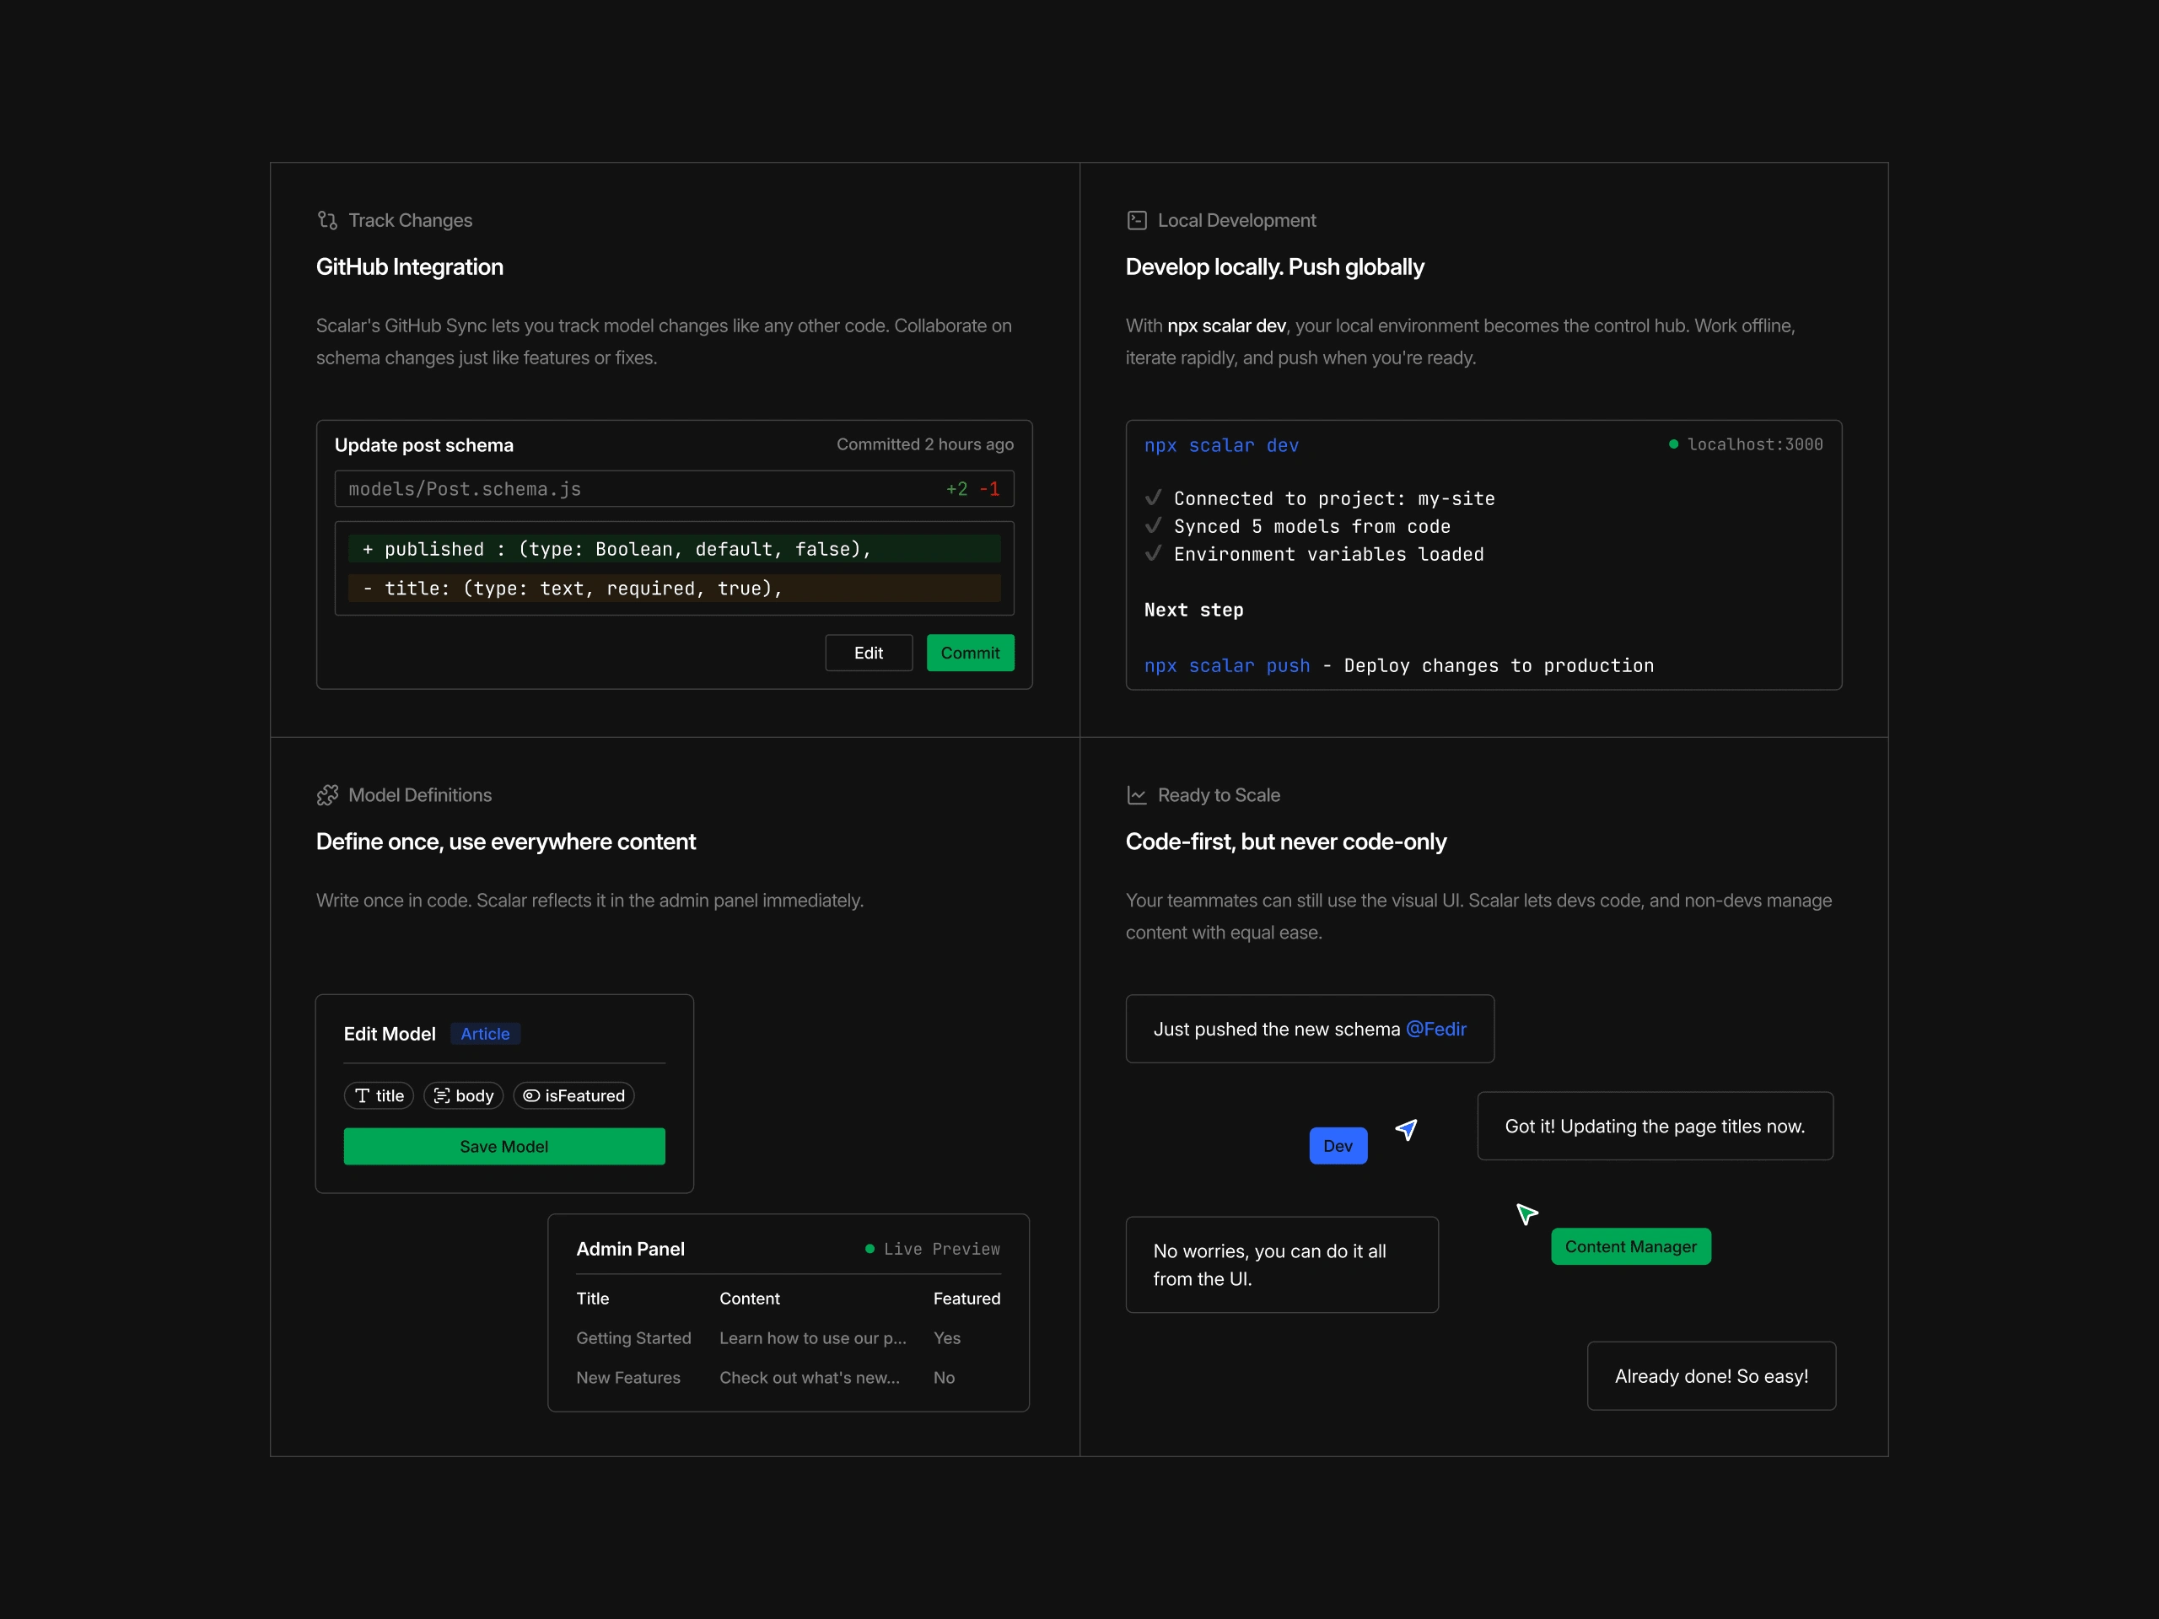Click the Learn how to use our p... cell
The width and height of the screenshot is (2159, 1619).
pos(813,1338)
